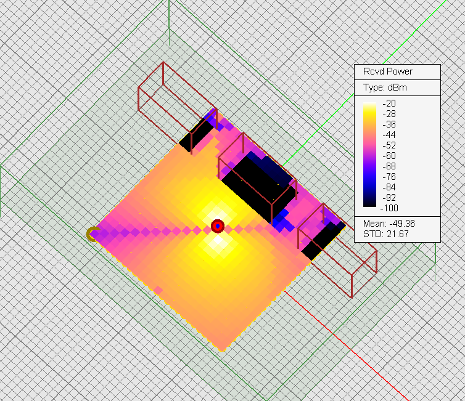Click the Rcvd Power legend title

pyautogui.click(x=387, y=72)
